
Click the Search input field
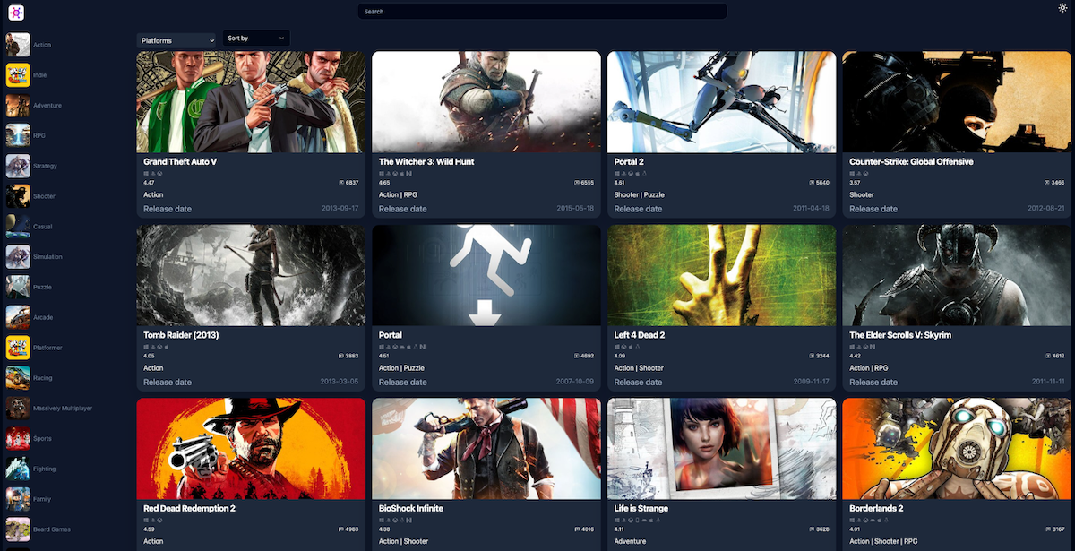542,12
